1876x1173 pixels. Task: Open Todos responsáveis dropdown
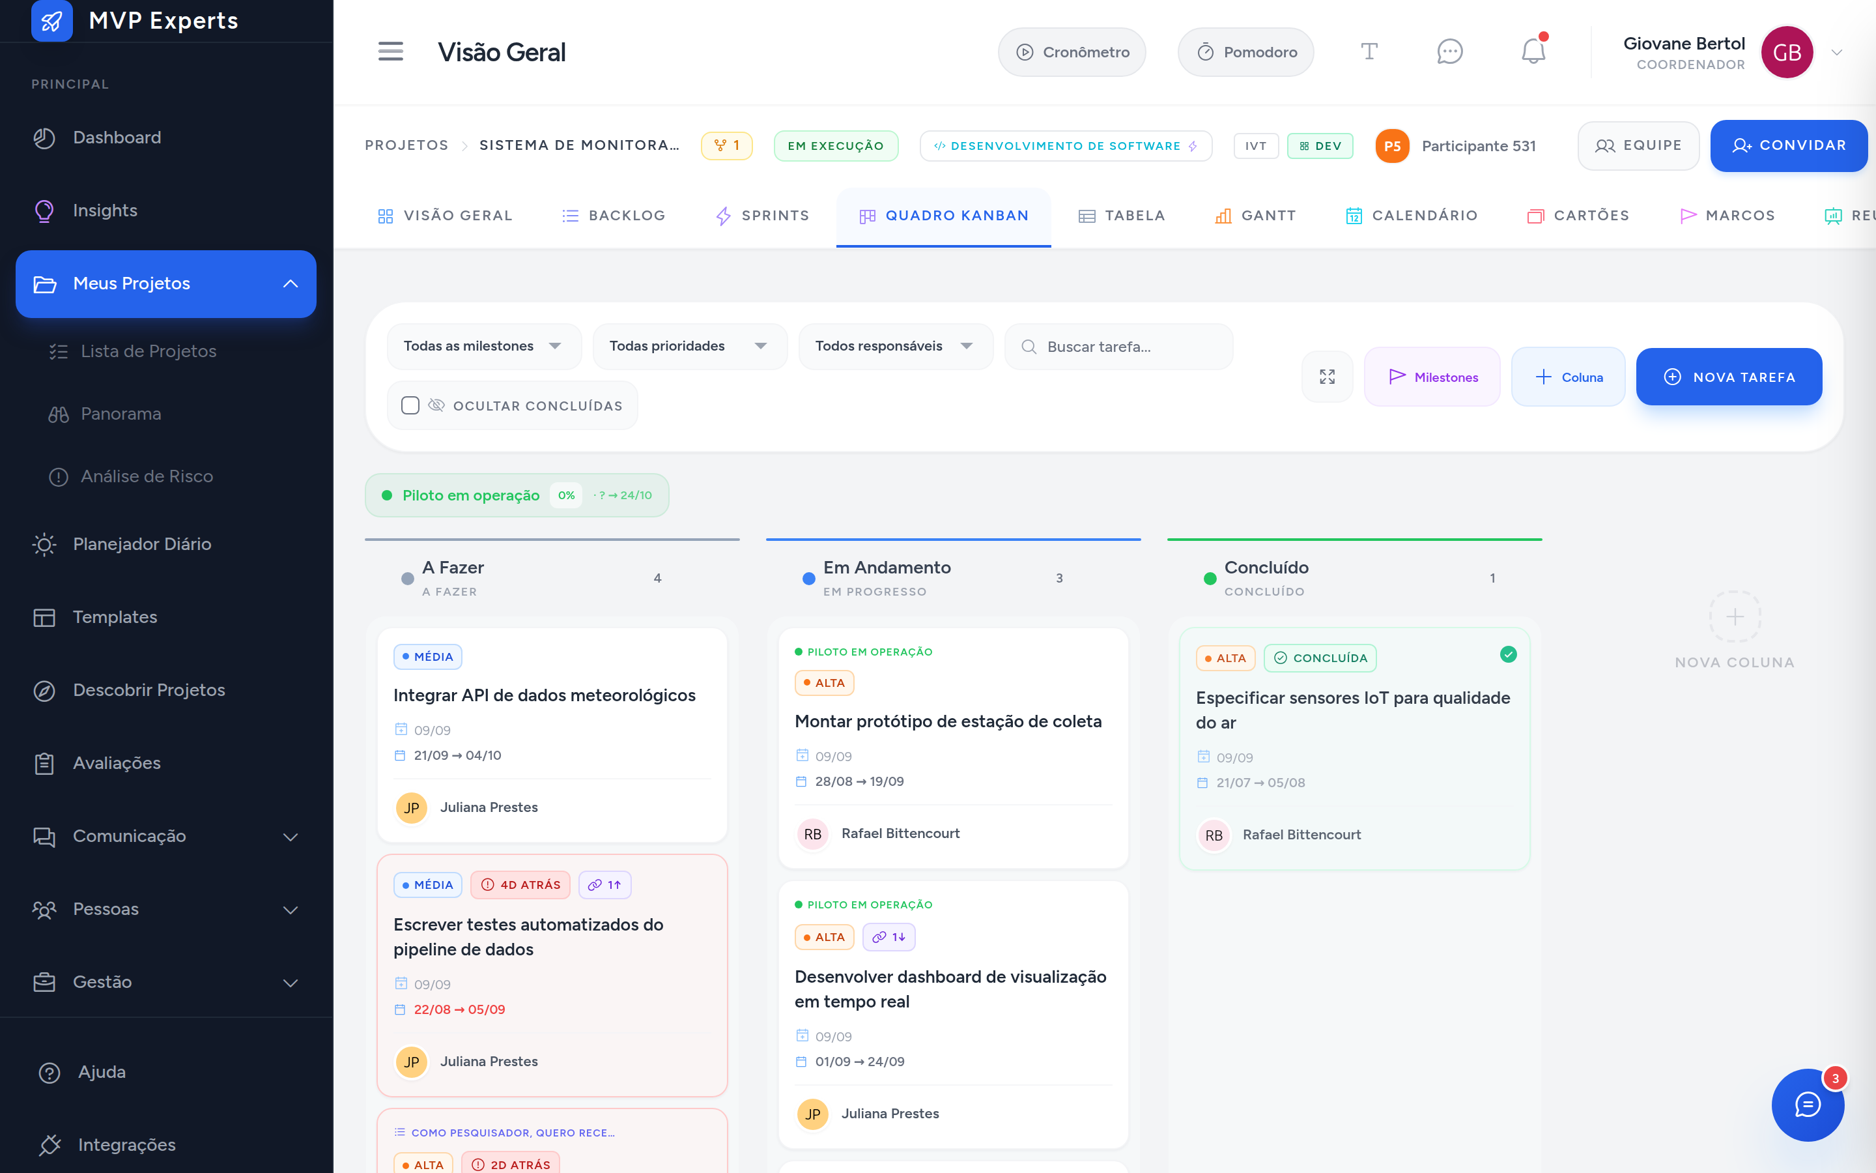[x=896, y=346]
